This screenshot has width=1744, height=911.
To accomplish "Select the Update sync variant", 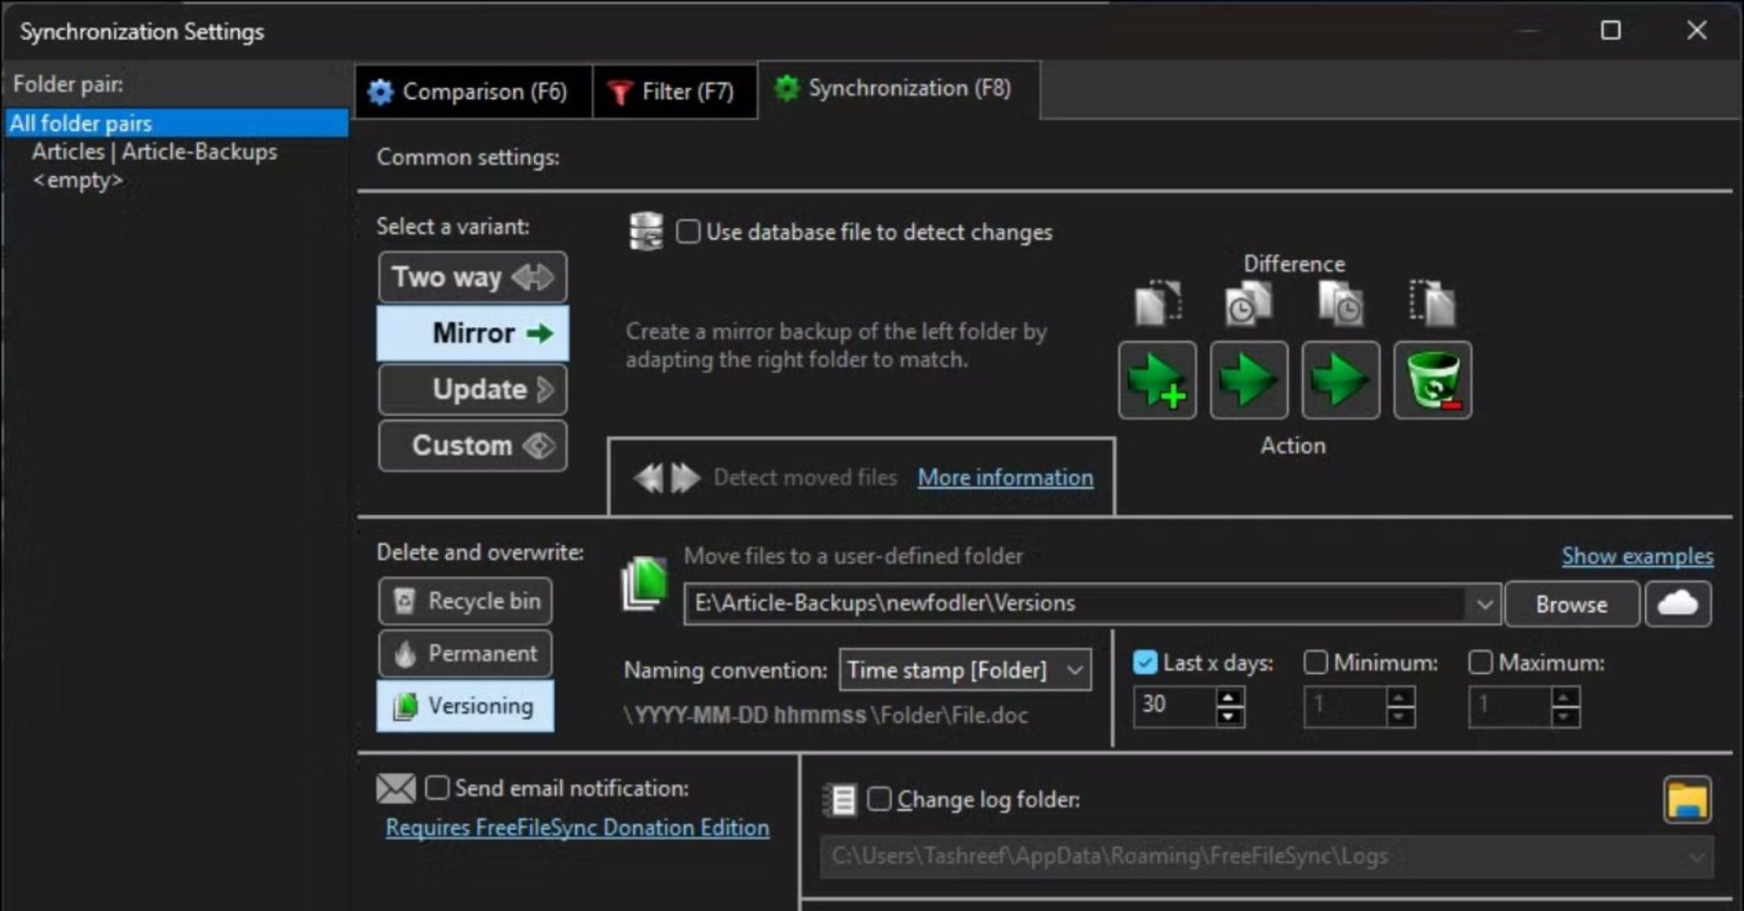I will [472, 390].
